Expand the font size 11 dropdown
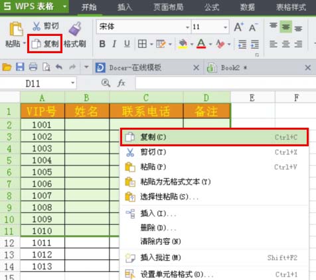This screenshot has height=280, width=316. [225, 27]
